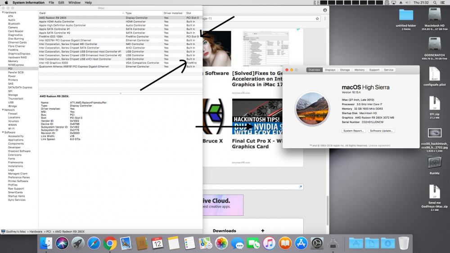Screen dimensions: 450x253
Task: Open Launchpad rocket icon in dock
Action: pos(78,244)
